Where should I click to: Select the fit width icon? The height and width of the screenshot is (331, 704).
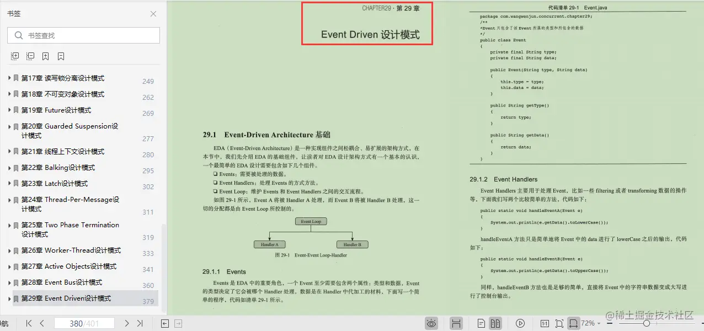click(x=575, y=323)
